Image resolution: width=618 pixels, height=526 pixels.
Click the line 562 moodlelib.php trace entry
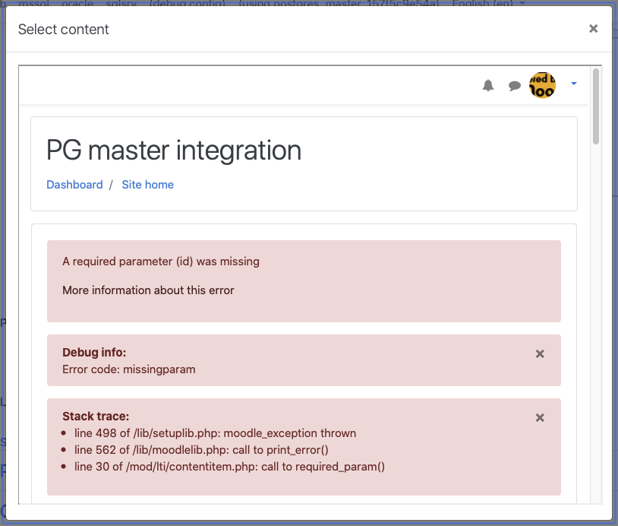[x=201, y=450]
